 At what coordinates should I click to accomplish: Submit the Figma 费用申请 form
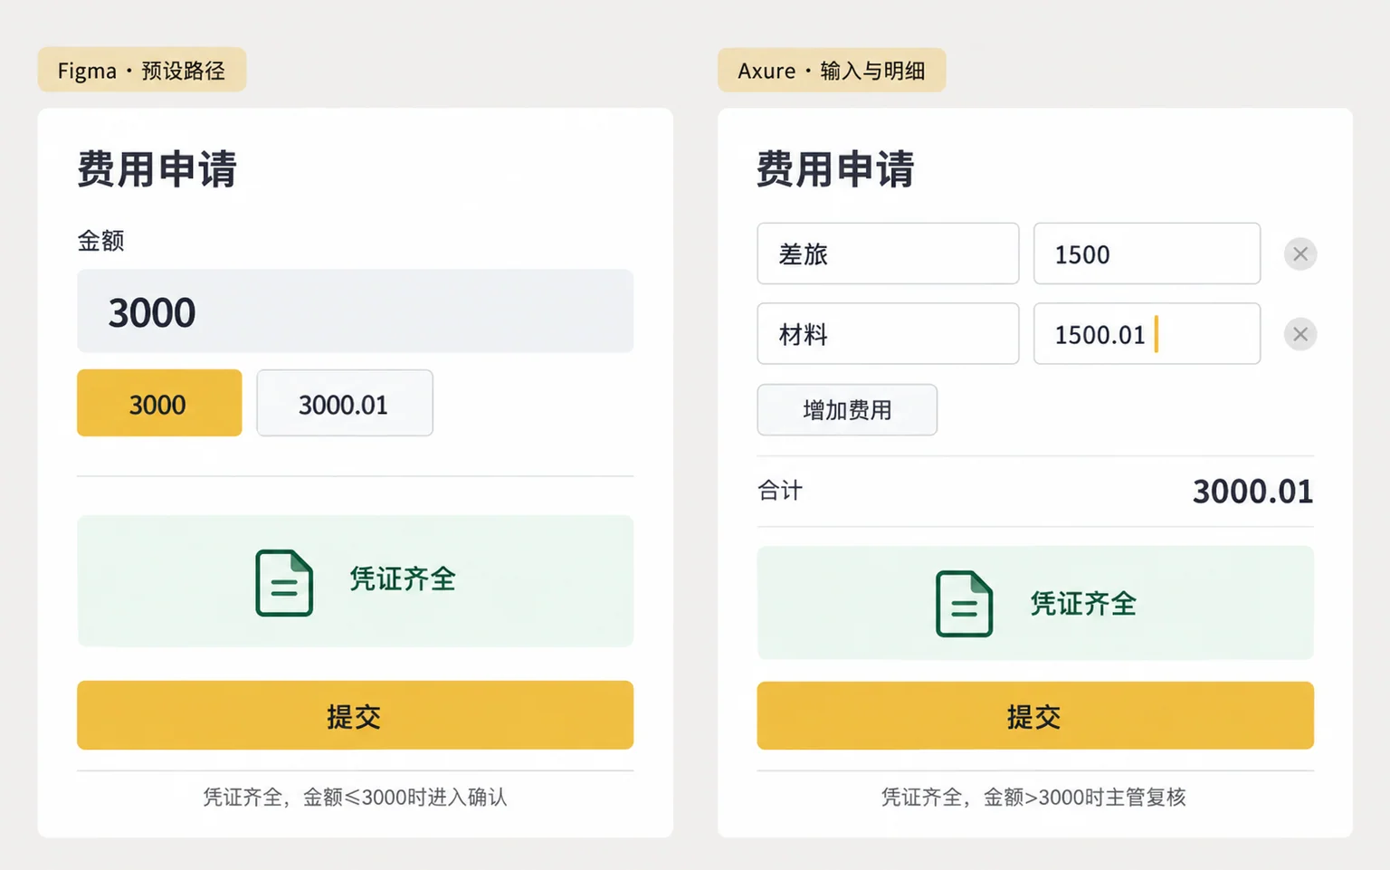click(x=355, y=715)
